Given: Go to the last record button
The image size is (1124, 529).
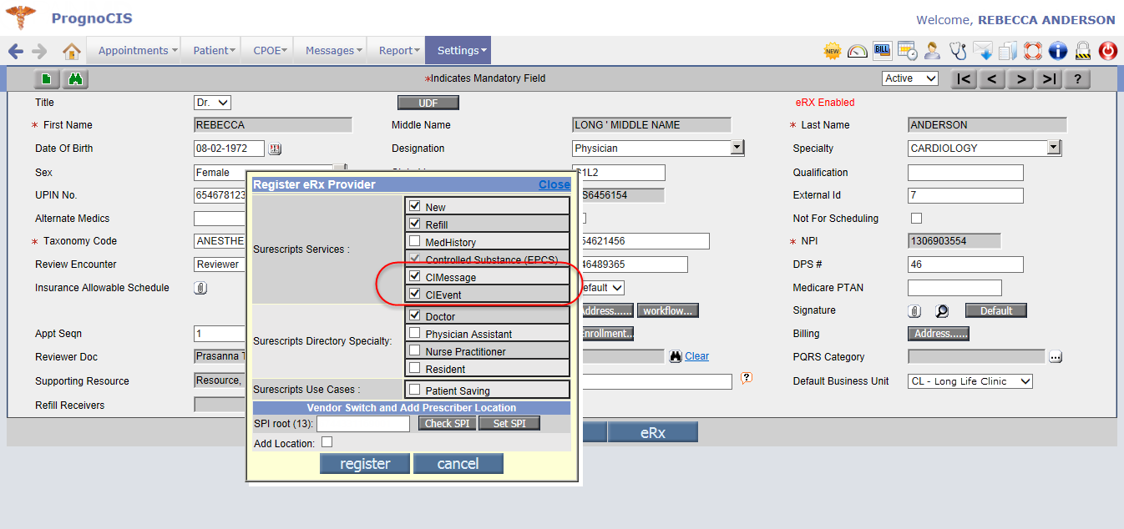Looking at the screenshot, I should (1049, 79).
